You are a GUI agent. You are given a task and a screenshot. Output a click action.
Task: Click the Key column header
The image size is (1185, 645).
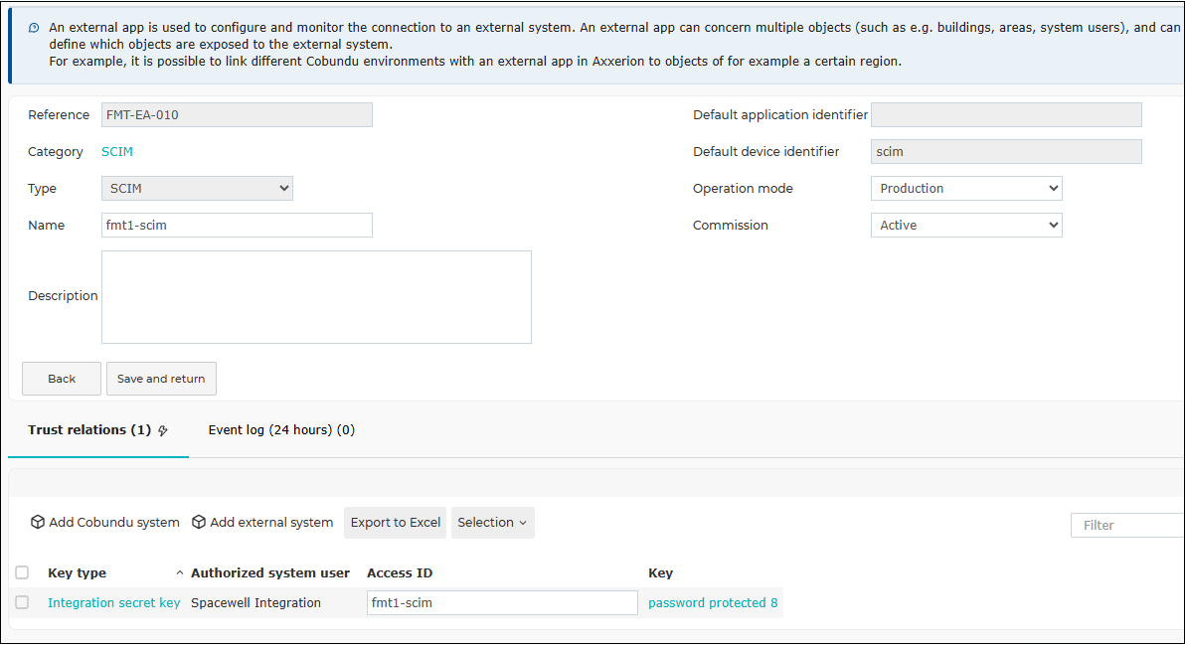[x=660, y=573]
